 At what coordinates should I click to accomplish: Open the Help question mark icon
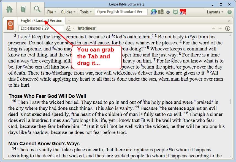tap(229, 12)
